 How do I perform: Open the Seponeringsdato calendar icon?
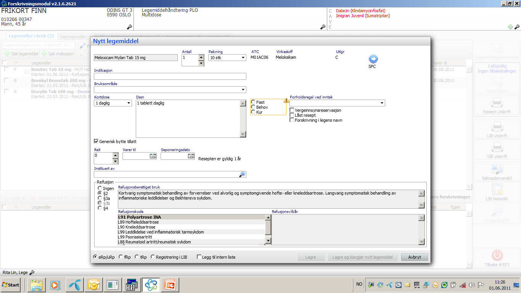[x=191, y=156]
